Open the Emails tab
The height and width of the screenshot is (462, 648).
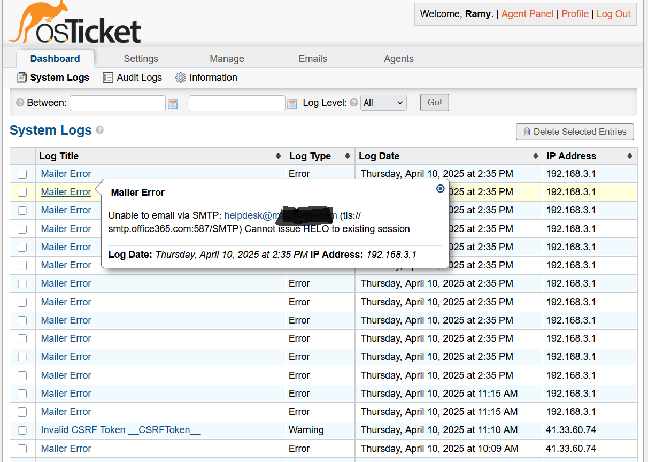click(x=313, y=59)
